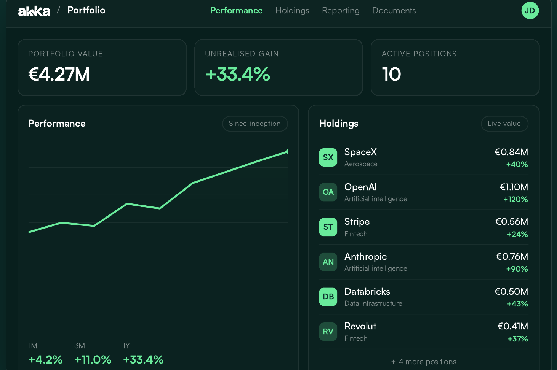Go to the Reporting tab
The image size is (557, 370).
[x=341, y=10]
